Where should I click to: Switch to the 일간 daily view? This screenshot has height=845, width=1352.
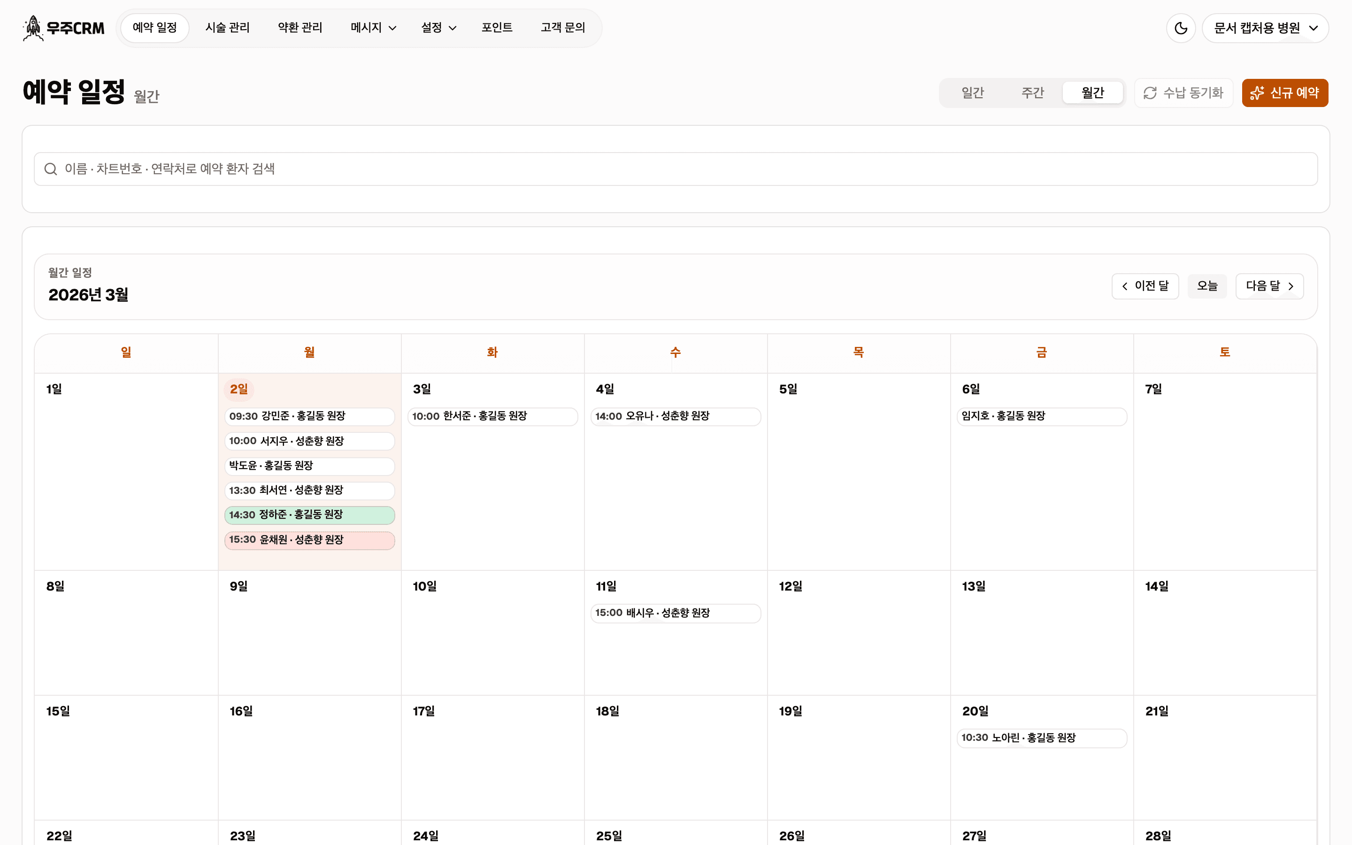pyautogui.click(x=973, y=93)
